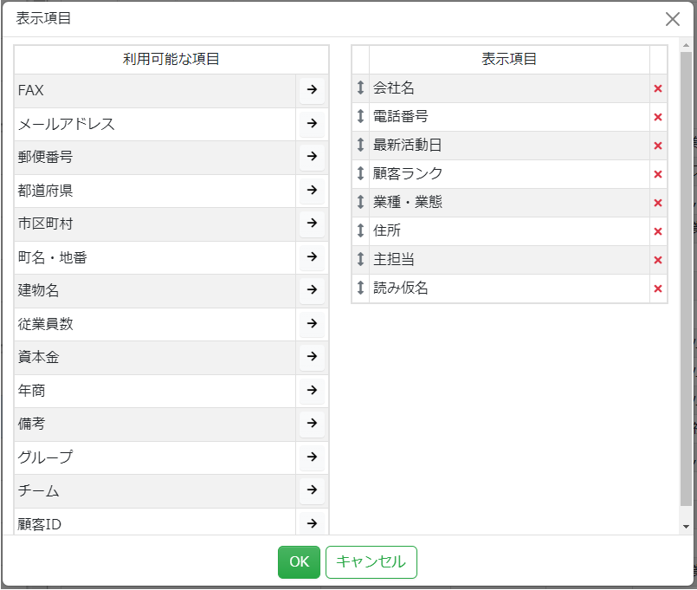
Task: Select the reorder handle for 最新活動日
Action: (x=360, y=145)
